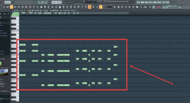Click the red rectangle toolbar button
190x103 pixels.
coord(158,7)
